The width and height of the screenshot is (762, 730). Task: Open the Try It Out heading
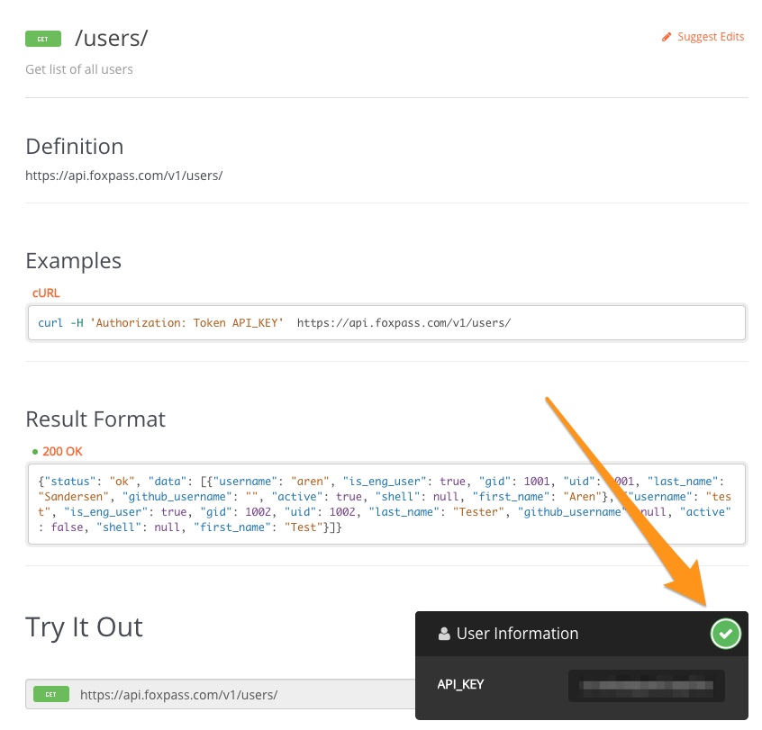click(84, 627)
